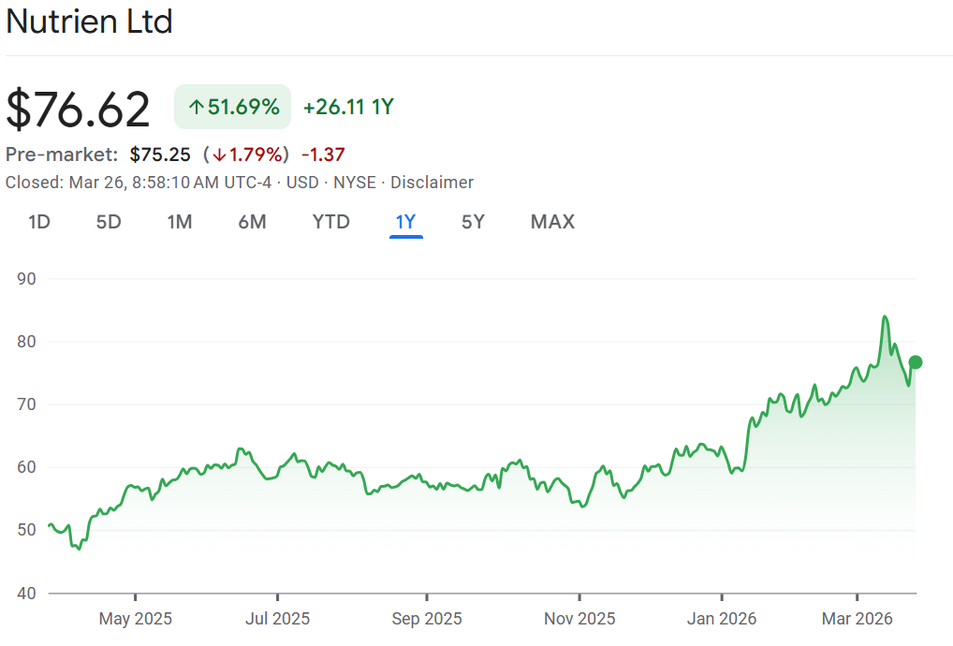Show the 1M chart view
953x646 pixels.
point(180,222)
